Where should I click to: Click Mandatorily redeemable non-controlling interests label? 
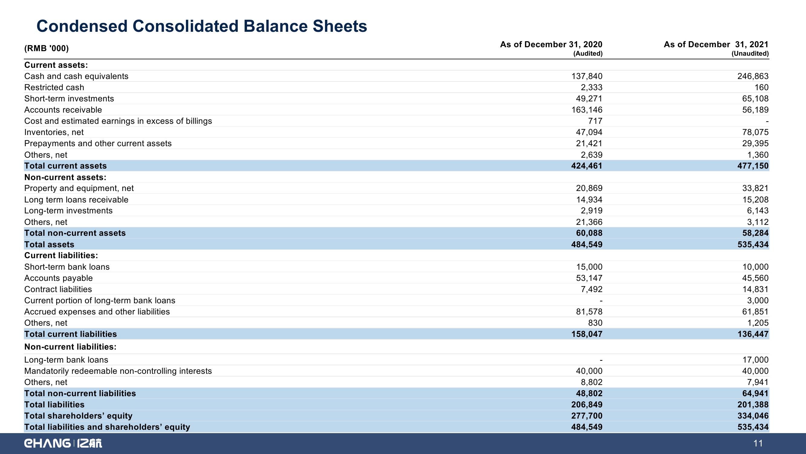pyautogui.click(x=118, y=371)
